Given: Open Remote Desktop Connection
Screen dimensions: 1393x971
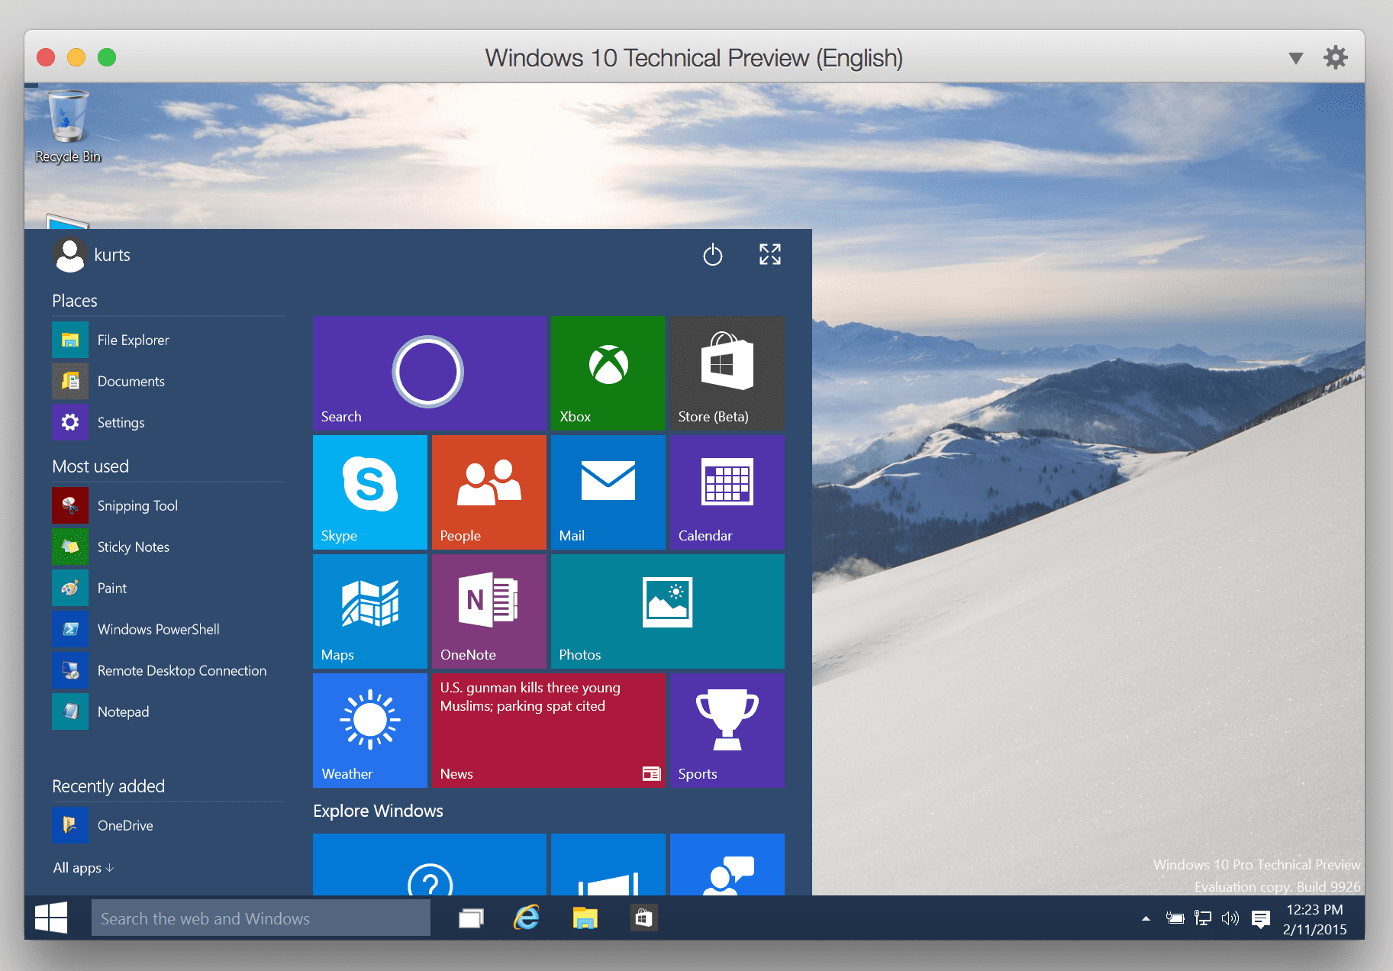Looking at the screenshot, I should coord(168,671).
